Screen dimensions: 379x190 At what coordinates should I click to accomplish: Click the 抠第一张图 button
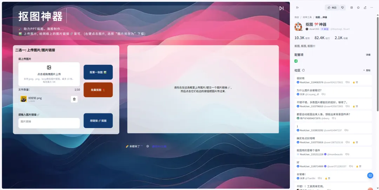pyautogui.click(x=98, y=72)
